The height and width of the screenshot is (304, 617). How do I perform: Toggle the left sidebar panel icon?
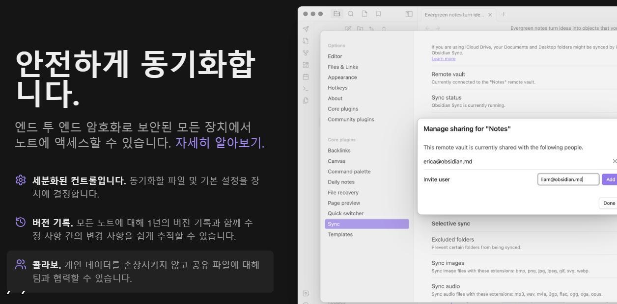click(409, 14)
